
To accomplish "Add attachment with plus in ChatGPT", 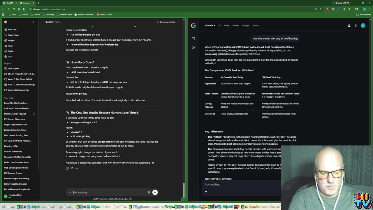I will (x=70, y=192).
